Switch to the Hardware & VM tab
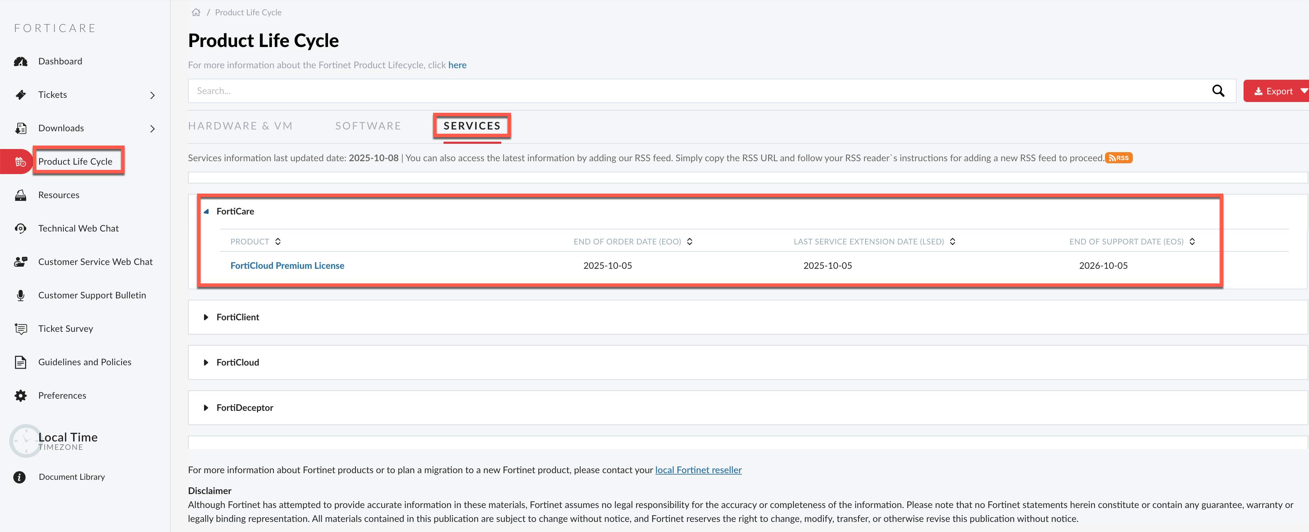This screenshot has width=1309, height=532. (x=240, y=126)
